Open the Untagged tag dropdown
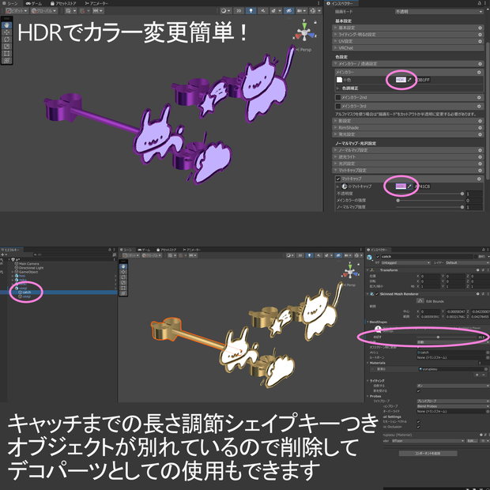This screenshot has width=490, height=490. (x=405, y=263)
